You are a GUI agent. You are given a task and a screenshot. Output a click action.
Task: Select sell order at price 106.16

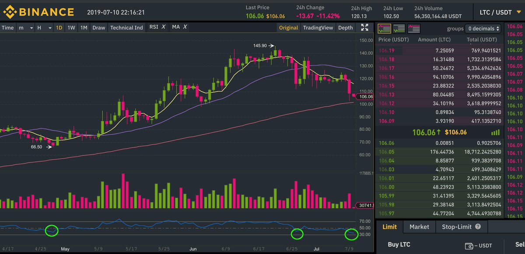click(x=440, y=77)
